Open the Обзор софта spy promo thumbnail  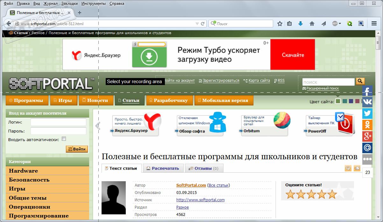(x=201, y=125)
